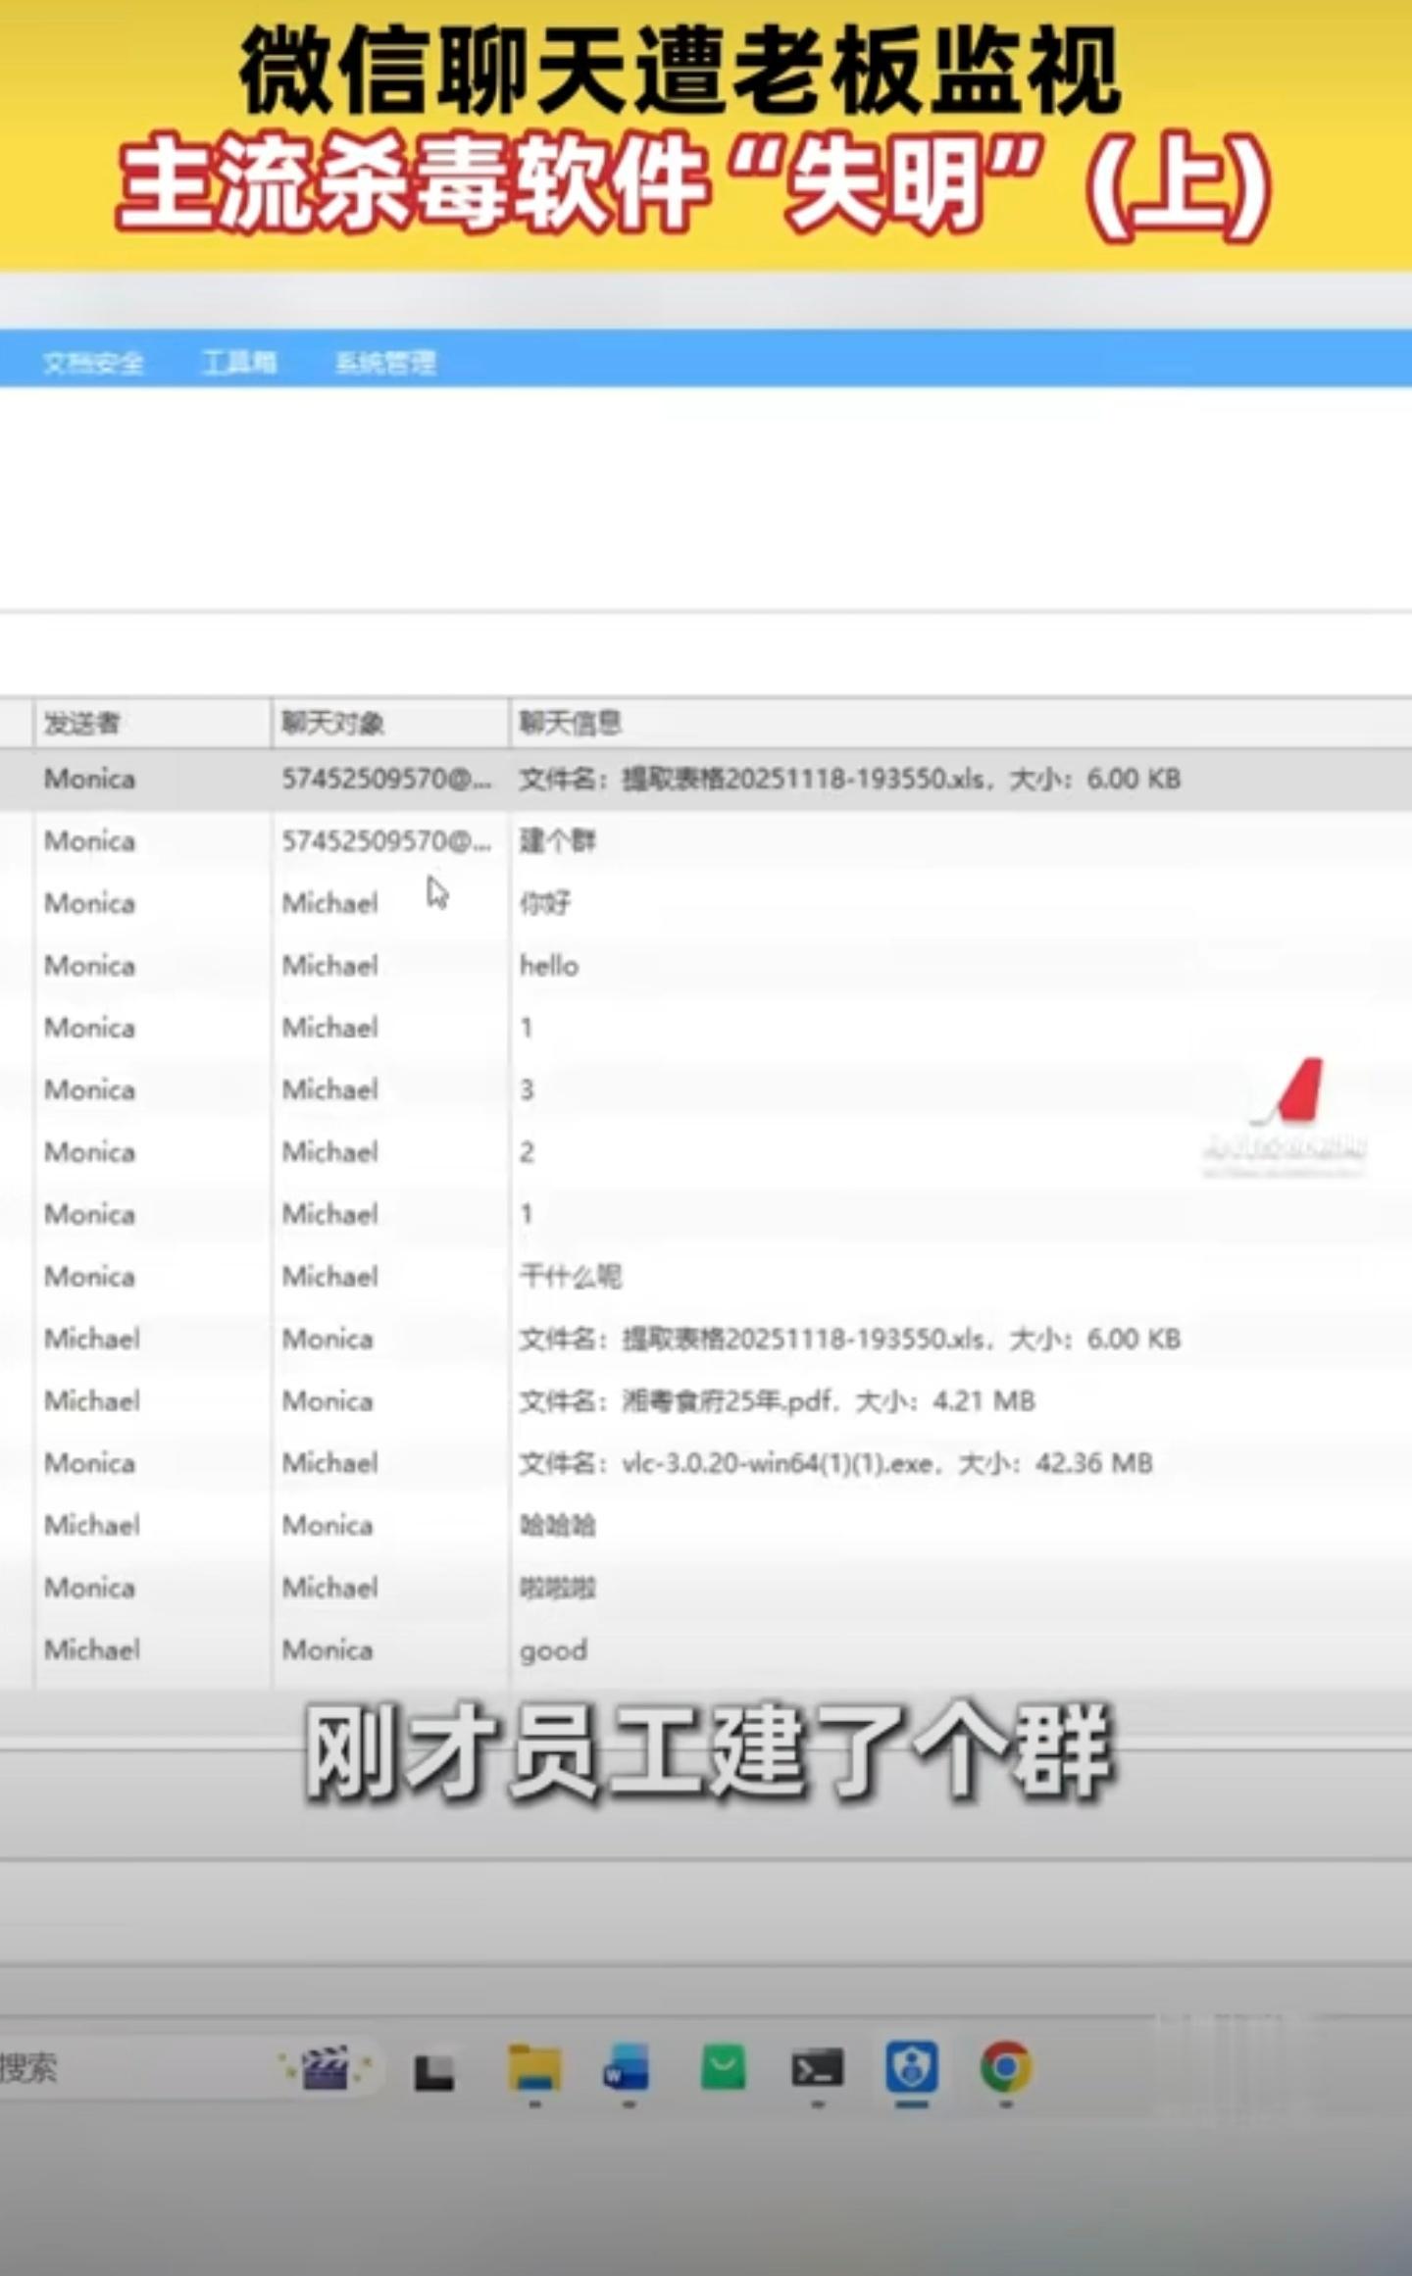Open the terminal icon in the taskbar
This screenshot has width=1412, height=2276.
[x=817, y=2069]
